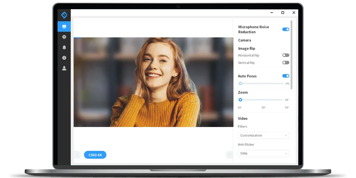Click the Zoom slider handle
The image size is (356, 178).
tap(240, 100)
